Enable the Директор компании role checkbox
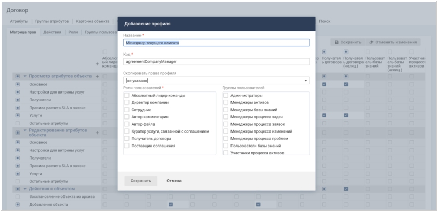Screen dimensions: 437x211 point(127,103)
